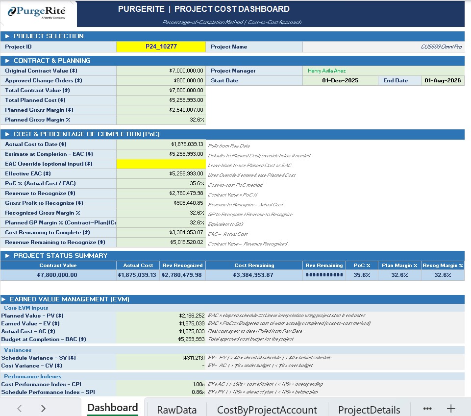This screenshot has width=471, height=416.
Task: Select the Schedule Variance ($311,213) cell
Action: tap(161, 358)
